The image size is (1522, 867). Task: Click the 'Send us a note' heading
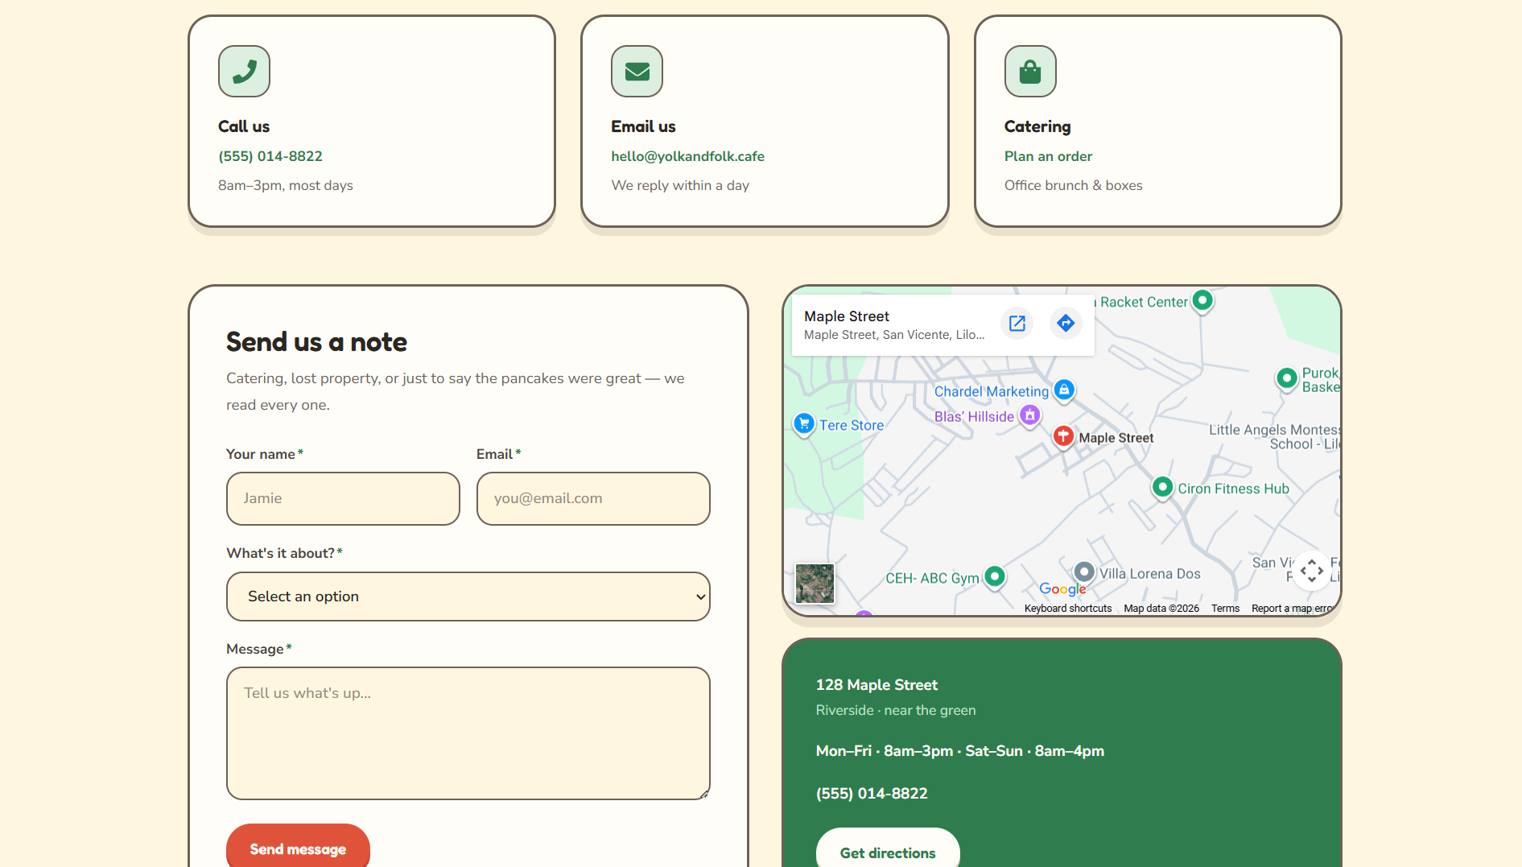coord(316,342)
